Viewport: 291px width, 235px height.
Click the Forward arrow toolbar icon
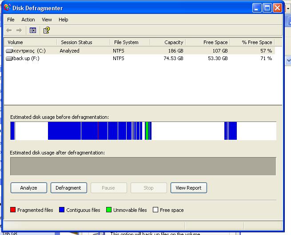pos(19,30)
